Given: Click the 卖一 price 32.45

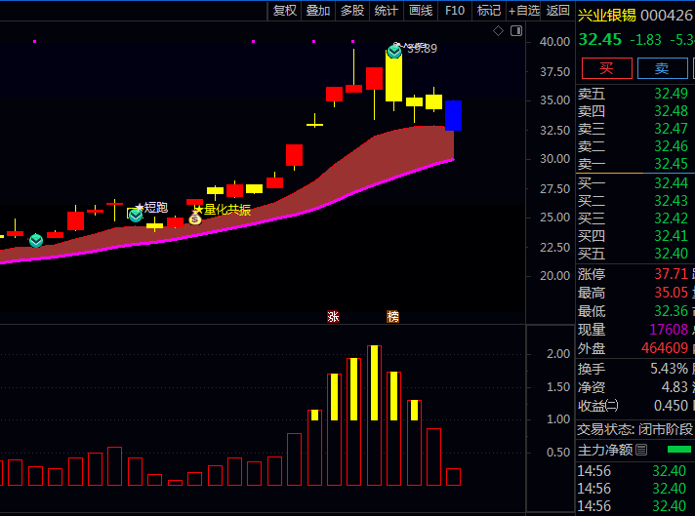Looking at the screenshot, I should coord(671,164).
